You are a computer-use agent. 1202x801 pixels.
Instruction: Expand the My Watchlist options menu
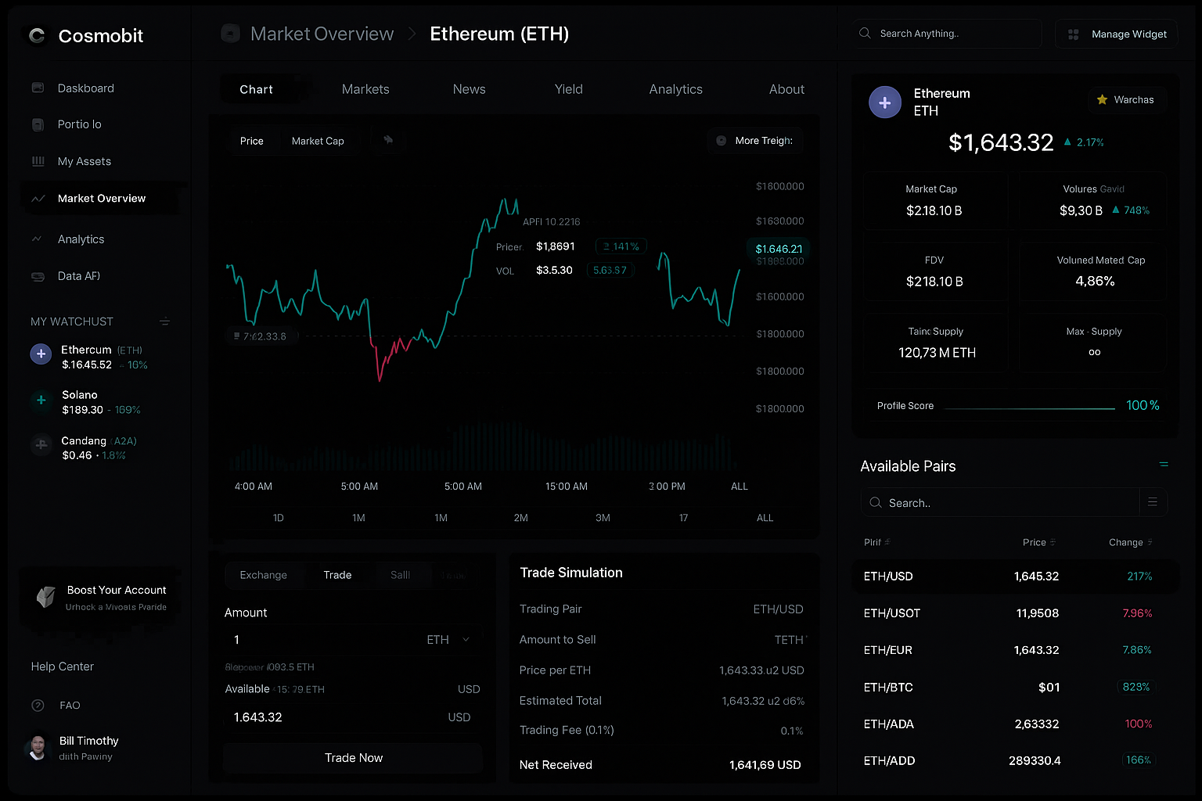(164, 321)
